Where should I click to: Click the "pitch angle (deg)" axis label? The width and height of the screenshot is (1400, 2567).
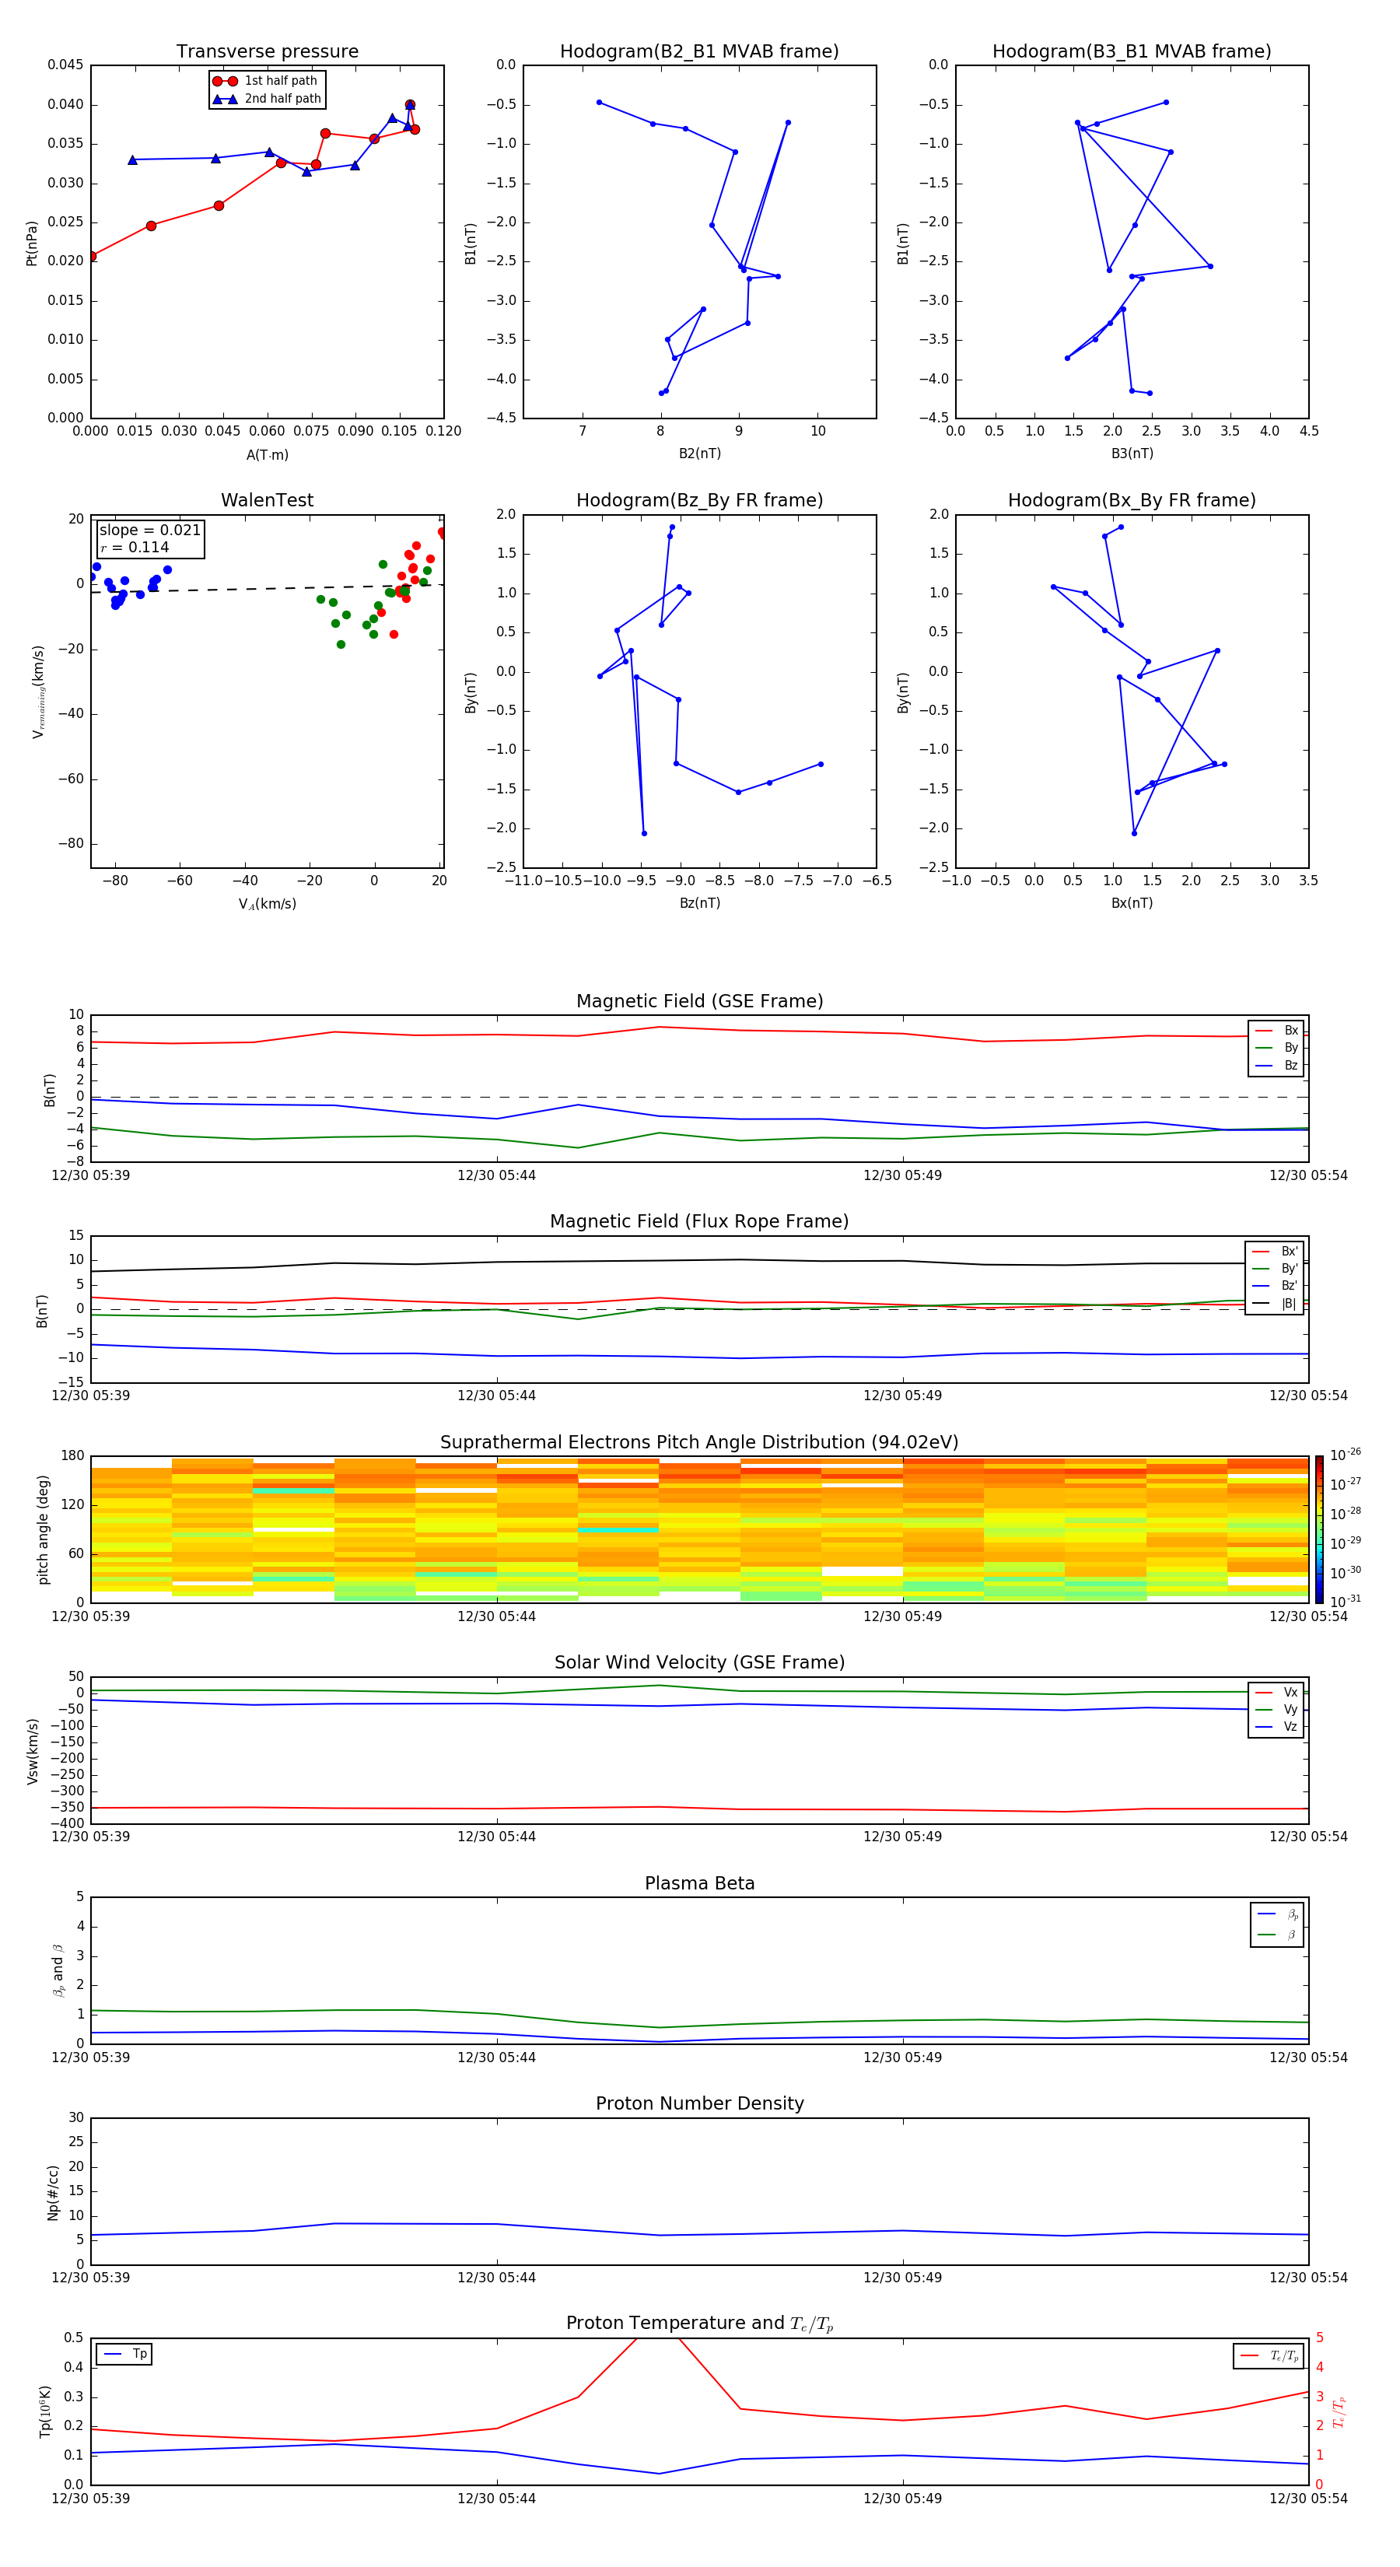point(43,1529)
